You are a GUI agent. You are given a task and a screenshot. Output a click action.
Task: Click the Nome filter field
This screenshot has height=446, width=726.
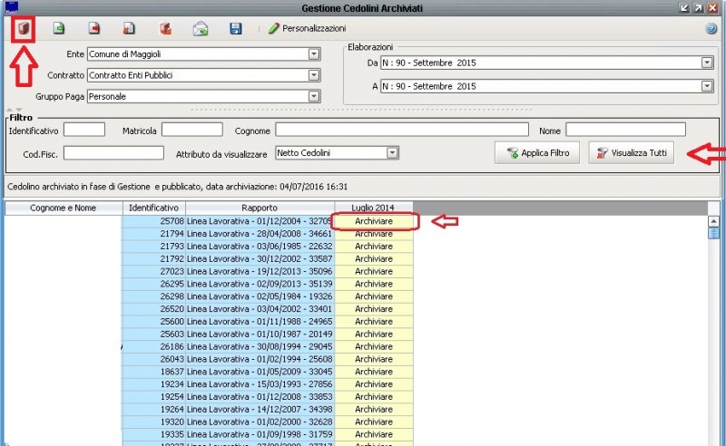[625, 130]
